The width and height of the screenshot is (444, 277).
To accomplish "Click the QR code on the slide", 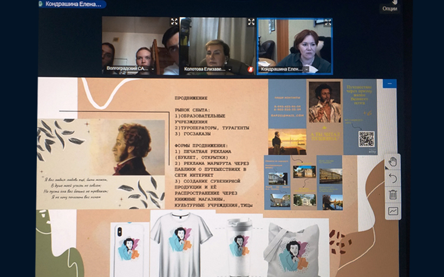I will coord(367,139).
